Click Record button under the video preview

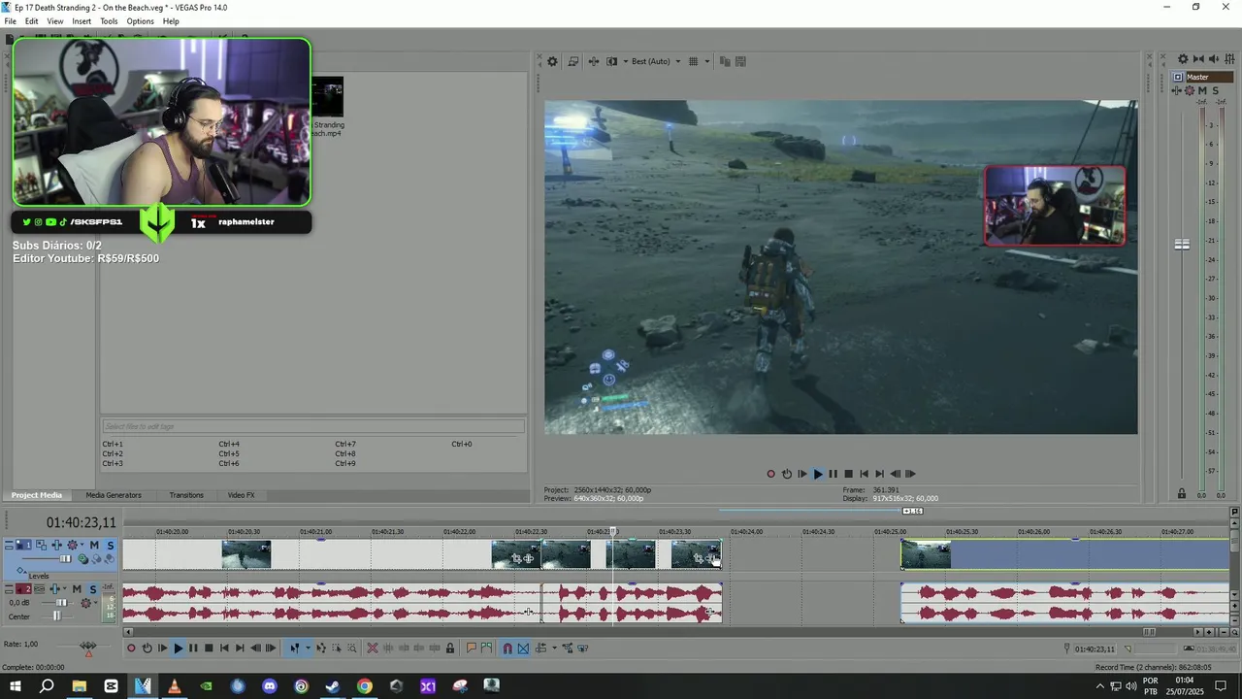(x=771, y=474)
